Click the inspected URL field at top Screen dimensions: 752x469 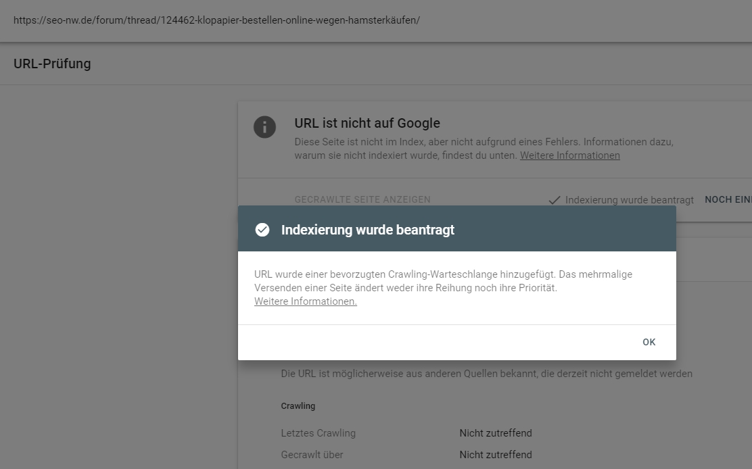(x=216, y=20)
